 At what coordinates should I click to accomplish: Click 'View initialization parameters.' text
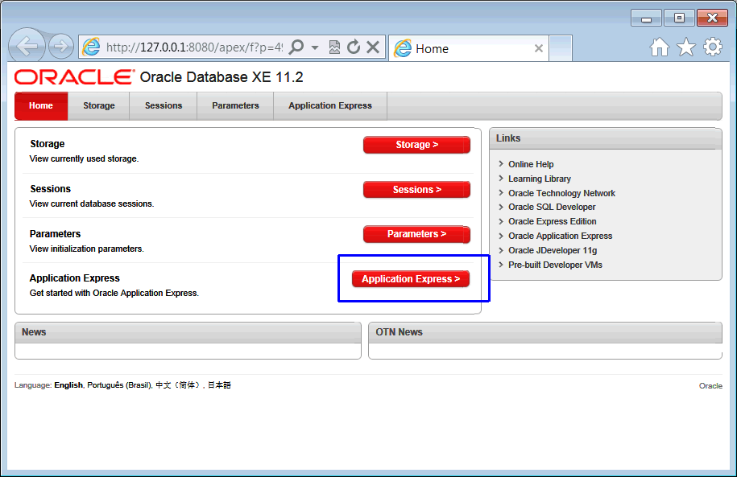click(86, 249)
